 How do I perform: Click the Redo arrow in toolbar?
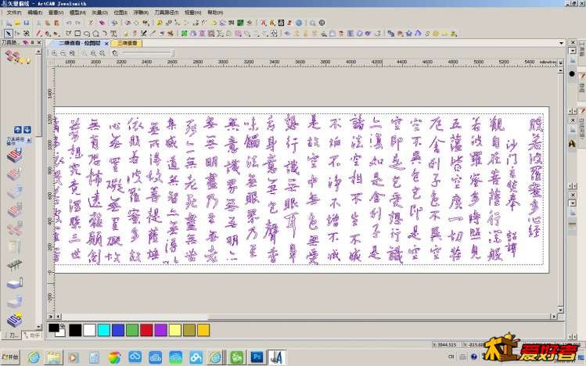click(77, 23)
